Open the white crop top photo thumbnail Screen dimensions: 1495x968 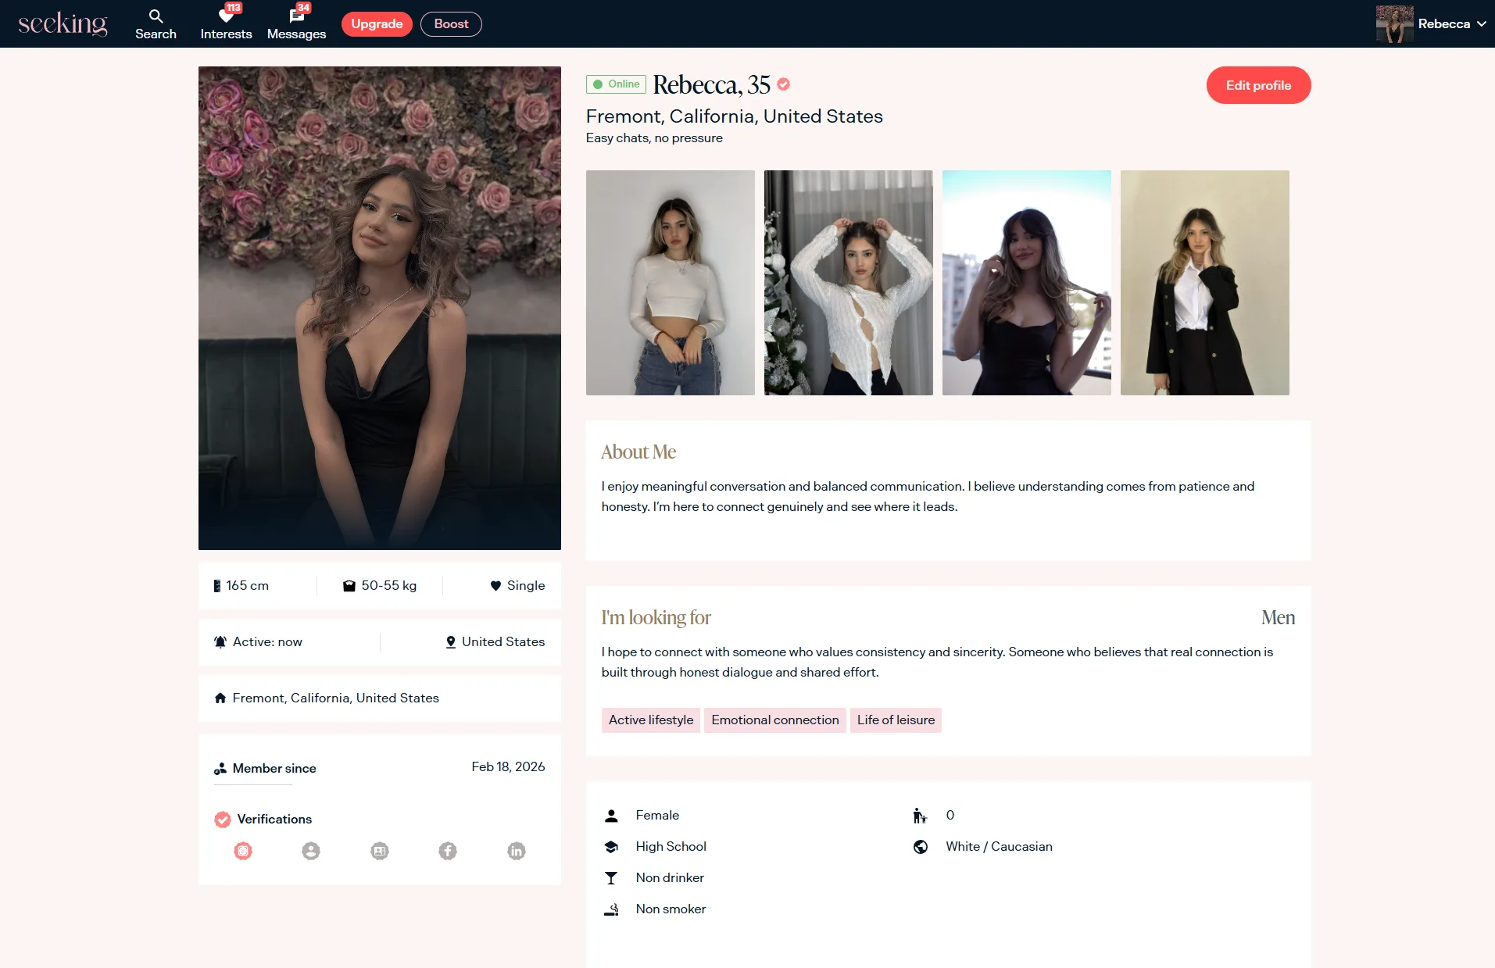pos(671,283)
